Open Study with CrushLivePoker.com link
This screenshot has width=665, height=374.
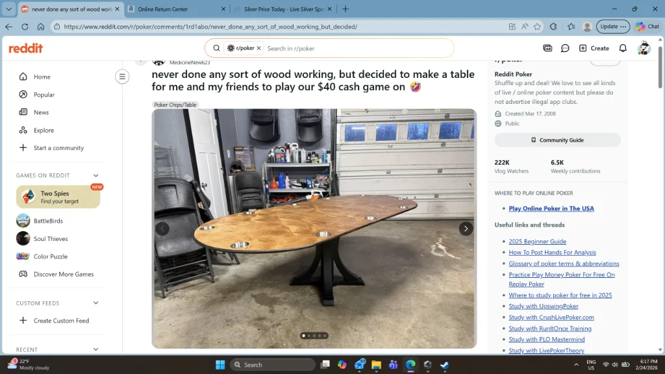(x=551, y=317)
